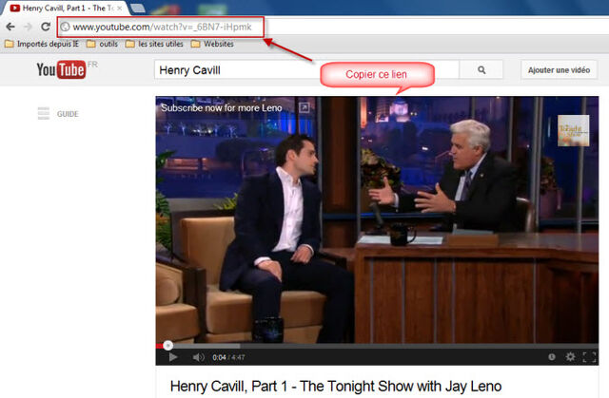609x398 pixels.
Task: Click the browser forward arrow
Action: pos(28,27)
